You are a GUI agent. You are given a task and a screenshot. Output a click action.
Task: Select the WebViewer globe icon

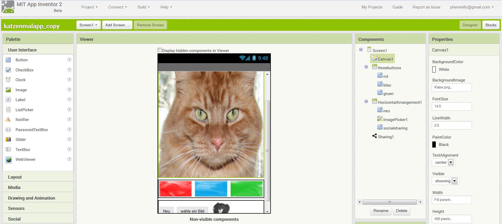[x=9, y=160]
